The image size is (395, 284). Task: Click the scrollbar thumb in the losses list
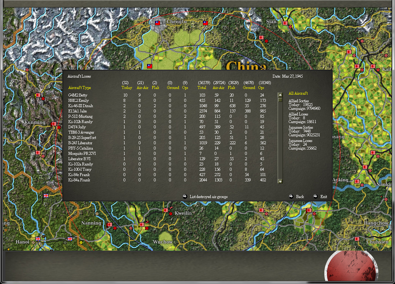pos(280,100)
